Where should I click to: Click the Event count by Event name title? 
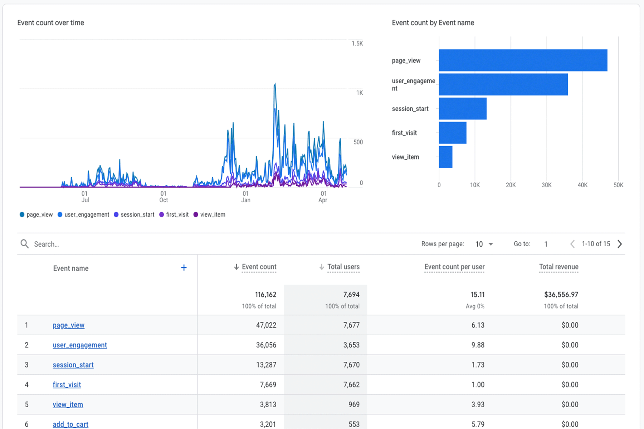pyautogui.click(x=433, y=23)
